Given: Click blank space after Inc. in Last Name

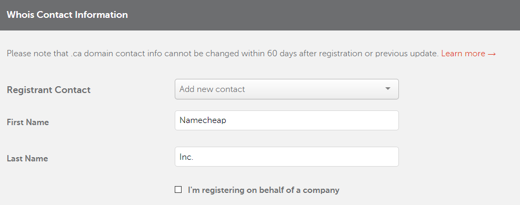Looking at the screenshot, I should click(295, 157).
